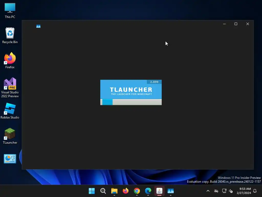Select the Roblox Studio desktop shortcut
This screenshot has height=197, width=262.
point(10,111)
